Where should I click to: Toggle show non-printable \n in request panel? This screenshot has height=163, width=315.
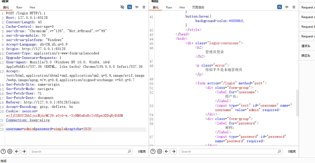137,7
